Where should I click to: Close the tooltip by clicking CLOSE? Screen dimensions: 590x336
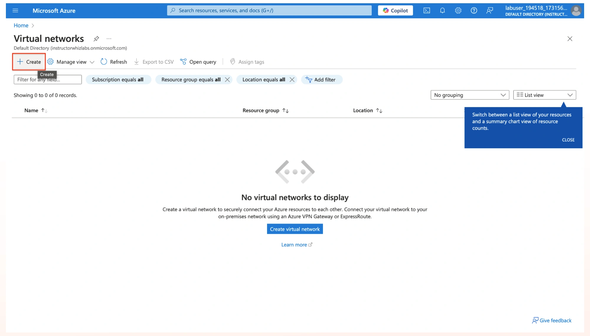[568, 140]
